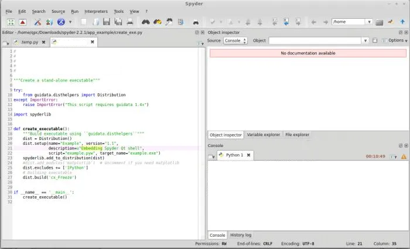Click line 17 def create_executable in editor
The width and height of the screenshot is (410, 249).
coord(42,129)
